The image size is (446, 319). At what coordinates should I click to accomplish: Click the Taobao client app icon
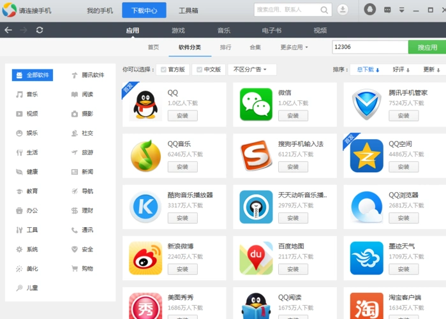(367, 306)
